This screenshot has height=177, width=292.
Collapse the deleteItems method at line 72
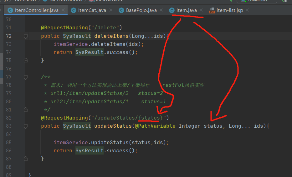tap(26, 36)
